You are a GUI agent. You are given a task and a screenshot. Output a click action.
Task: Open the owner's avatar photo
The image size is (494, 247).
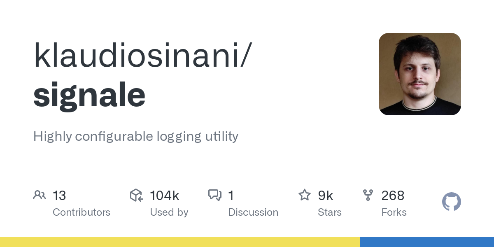click(420, 74)
